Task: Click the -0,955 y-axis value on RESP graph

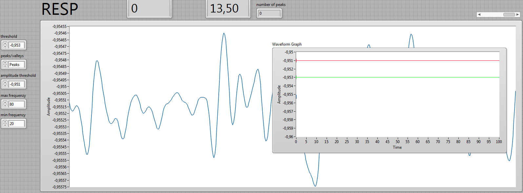Action: (61, 87)
